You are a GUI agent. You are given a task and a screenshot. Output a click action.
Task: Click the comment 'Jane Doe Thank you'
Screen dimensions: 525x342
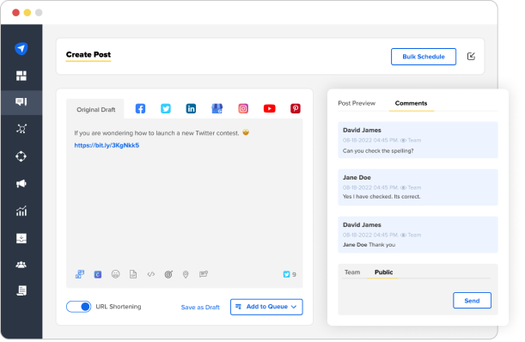tap(369, 245)
